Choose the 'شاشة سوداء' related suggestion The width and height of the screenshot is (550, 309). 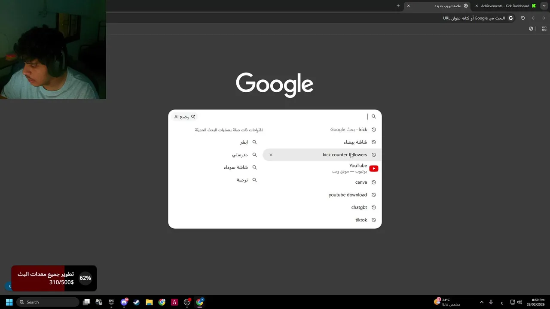tap(236, 167)
